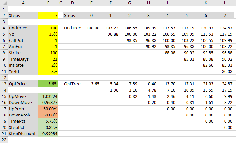Screen dimensions: 236x143
Task: Click the lowest UndTree value 80.08
Action: (225, 71)
